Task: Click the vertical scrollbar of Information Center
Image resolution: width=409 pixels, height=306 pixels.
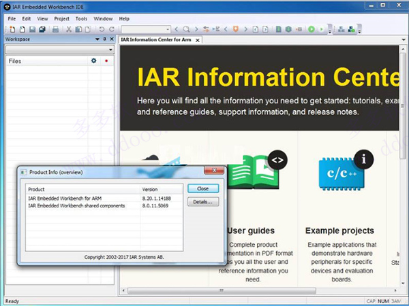Action: (x=404, y=105)
